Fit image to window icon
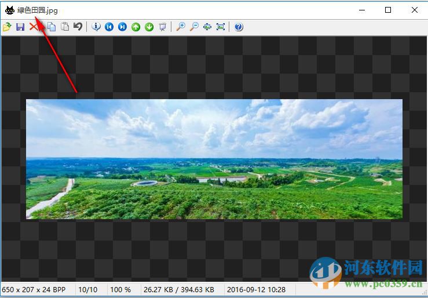Image resolution: width=428 pixels, height=298 pixels. [207, 27]
